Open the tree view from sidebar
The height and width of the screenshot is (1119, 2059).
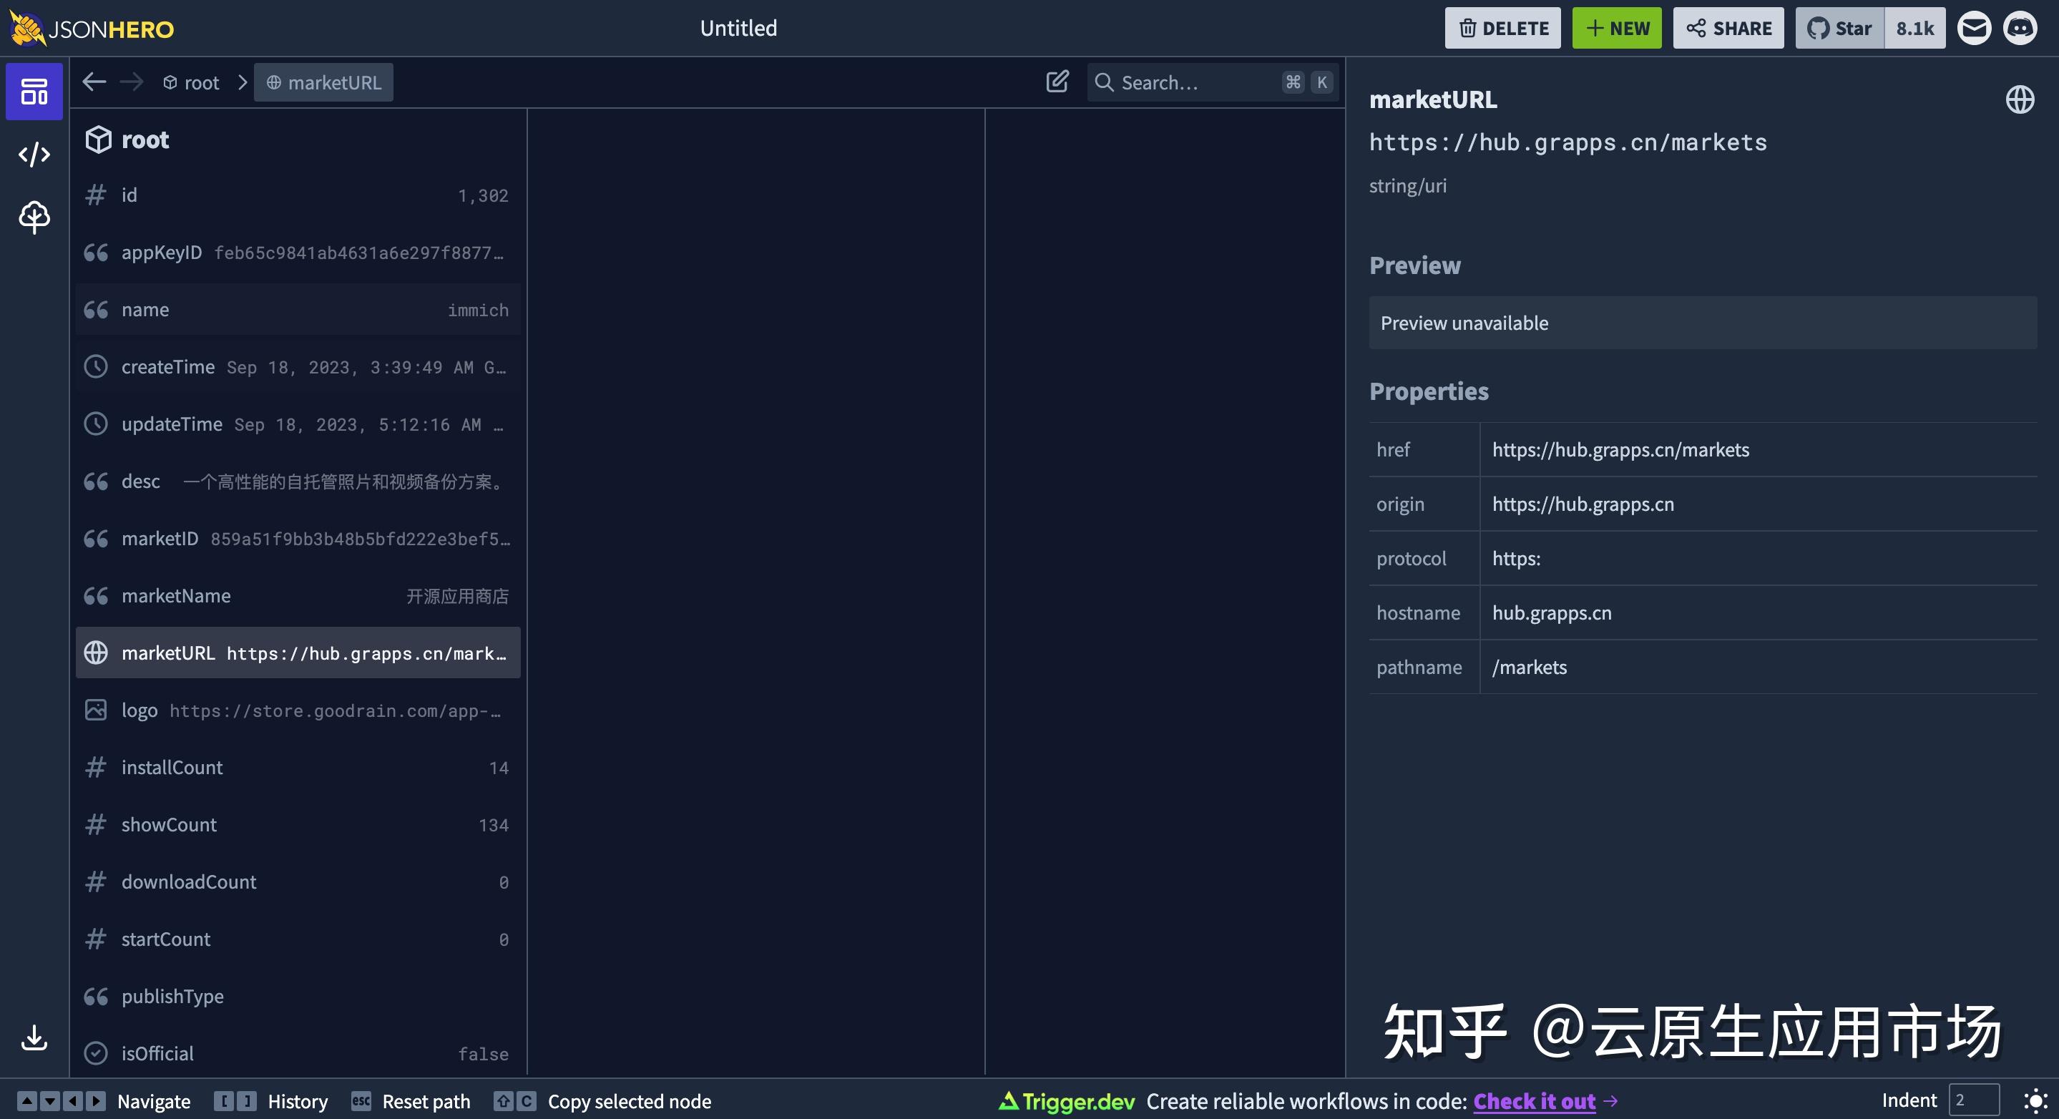pyautogui.click(x=34, y=217)
